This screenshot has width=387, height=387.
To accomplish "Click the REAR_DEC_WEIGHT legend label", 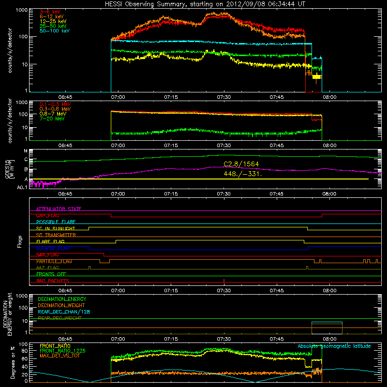I will (x=60, y=318).
